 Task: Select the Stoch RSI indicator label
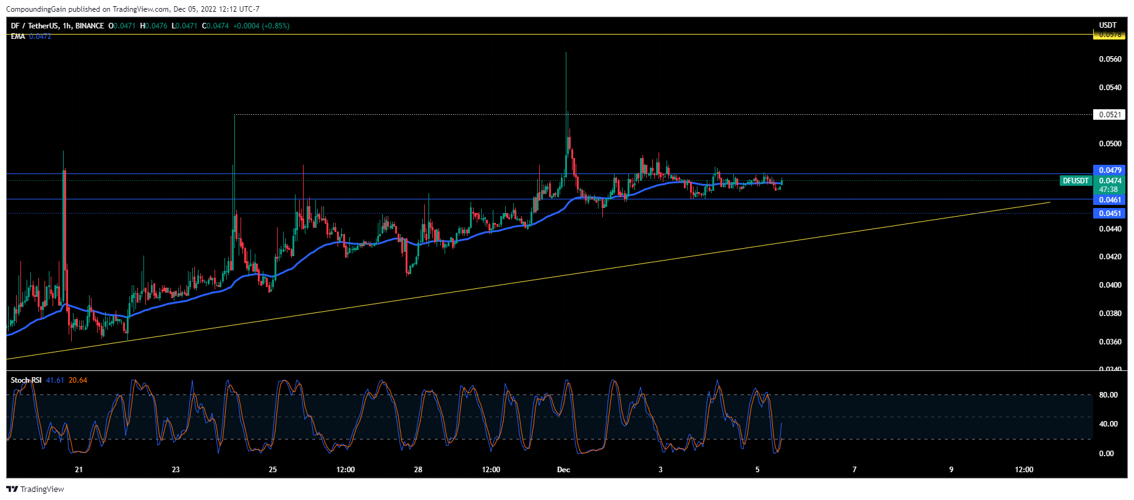[x=26, y=380]
